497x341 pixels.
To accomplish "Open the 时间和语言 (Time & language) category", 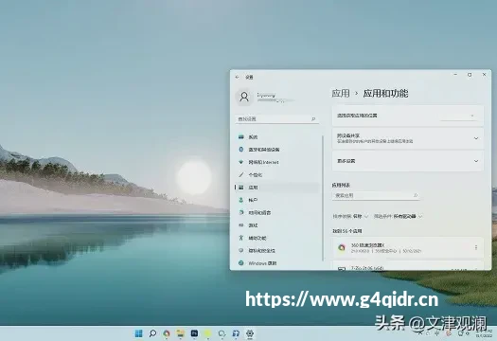I will [x=277, y=212].
